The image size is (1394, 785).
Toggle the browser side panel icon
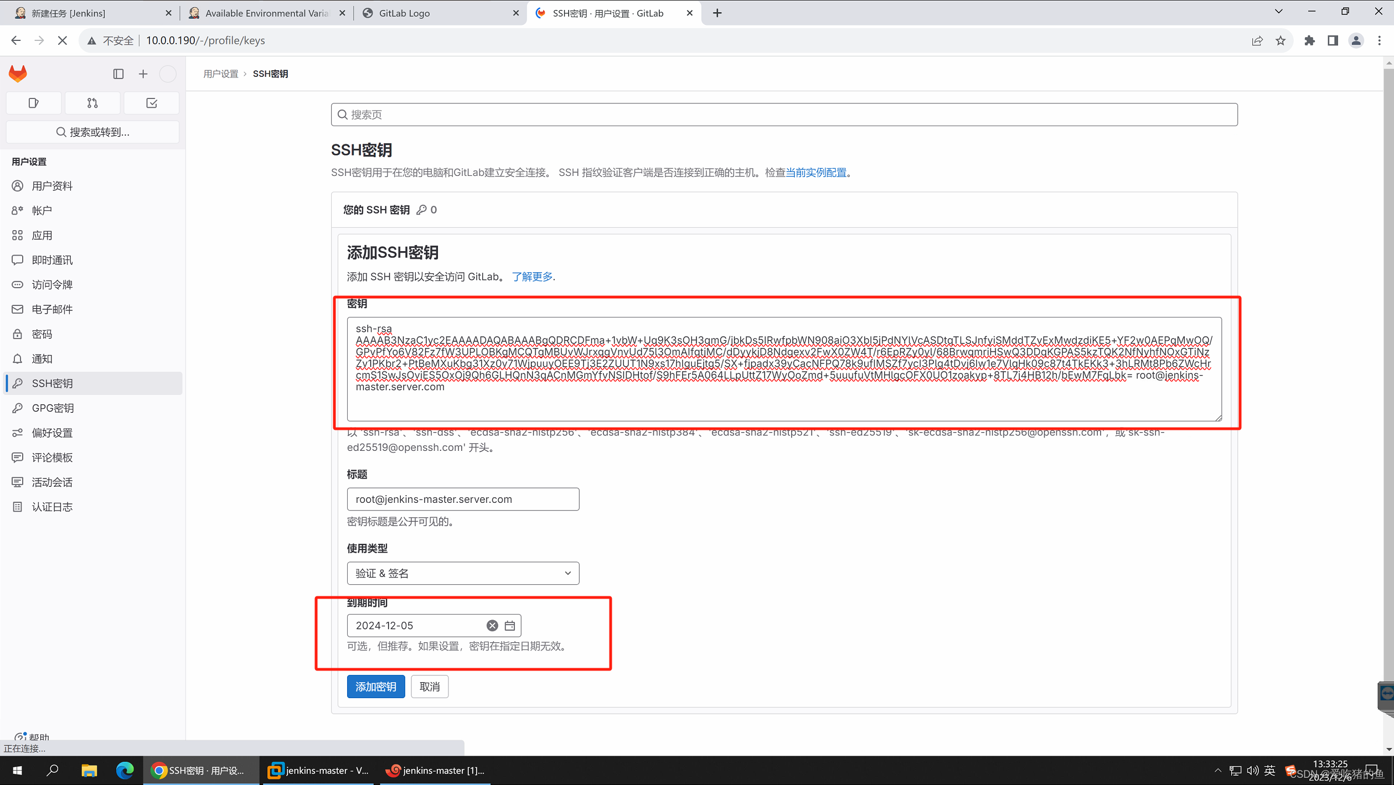pos(1333,40)
